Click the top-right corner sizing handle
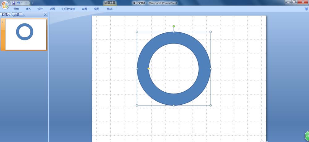The image size is (309, 142). click(x=210, y=32)
